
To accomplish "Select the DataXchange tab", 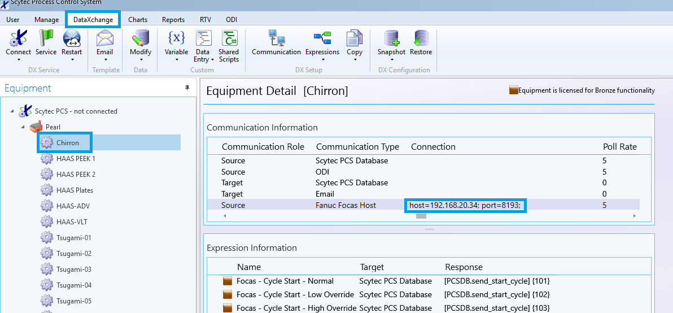I will pos(93,20).
